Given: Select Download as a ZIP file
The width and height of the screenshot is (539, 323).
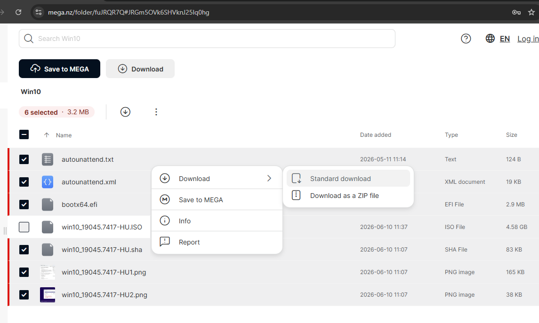Looking at the screenshot, I should (348, 195).
